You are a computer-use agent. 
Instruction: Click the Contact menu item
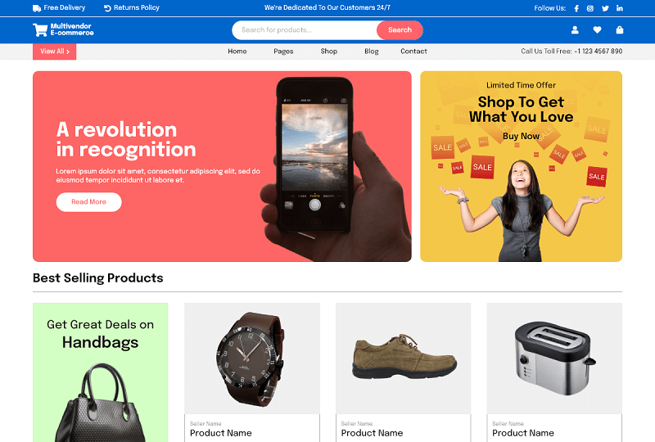click(x=413, y=52)
